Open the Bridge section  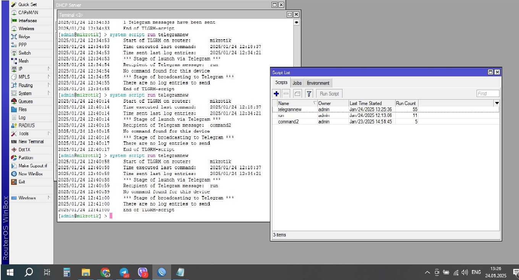(24, 37)
